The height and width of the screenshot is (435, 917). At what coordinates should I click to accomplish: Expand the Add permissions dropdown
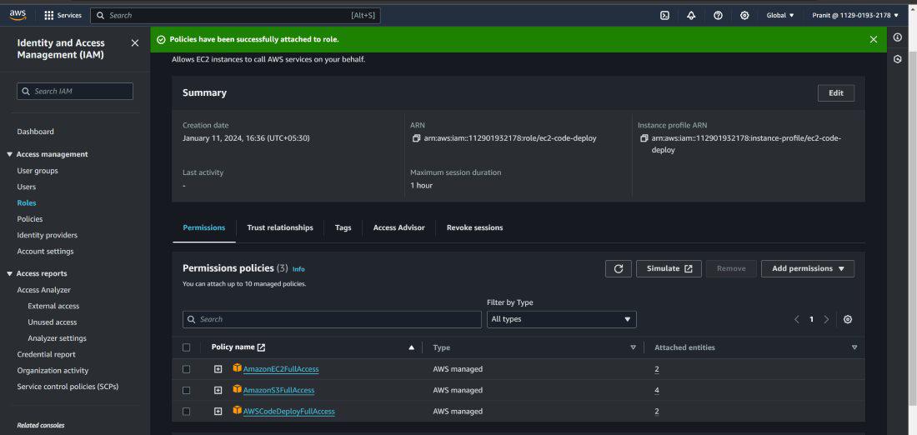(x=807, y=268)
